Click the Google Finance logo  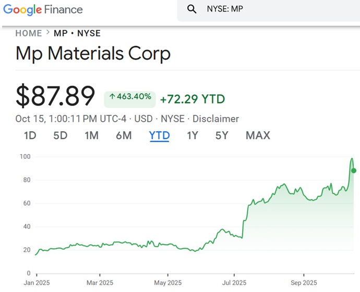point(43,9)
